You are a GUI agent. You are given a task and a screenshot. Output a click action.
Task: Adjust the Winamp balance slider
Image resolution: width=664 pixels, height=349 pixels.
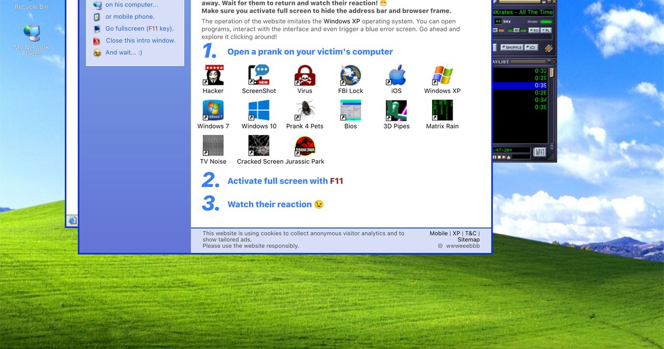pyautogui.click(x=516, y=30)
